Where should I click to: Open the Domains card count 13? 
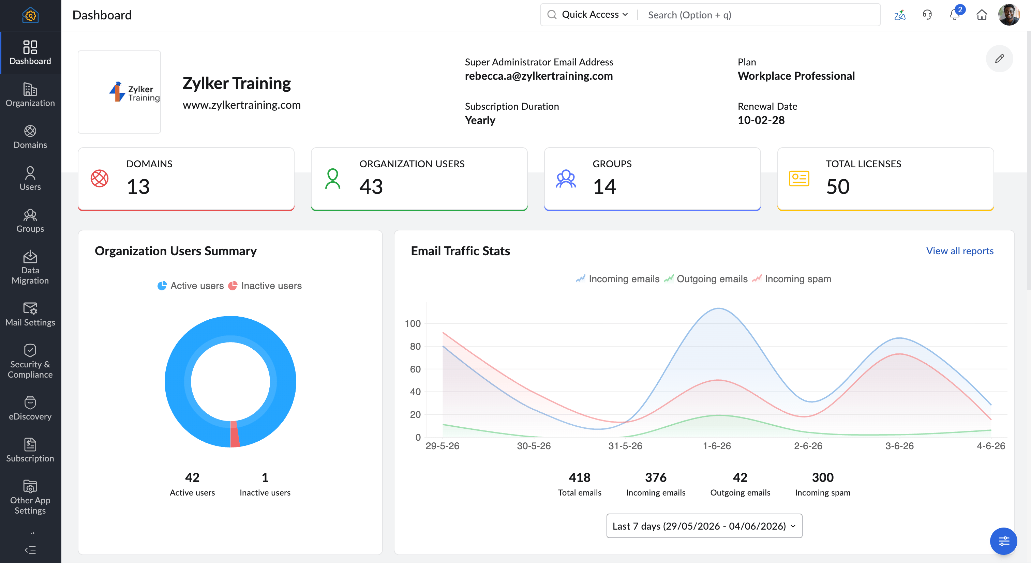coord(138,186)
